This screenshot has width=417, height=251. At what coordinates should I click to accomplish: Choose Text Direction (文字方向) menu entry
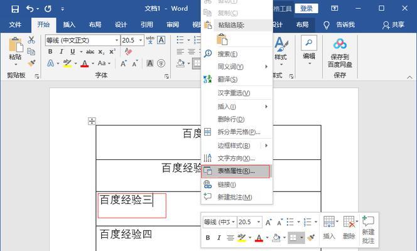point(237,158)
